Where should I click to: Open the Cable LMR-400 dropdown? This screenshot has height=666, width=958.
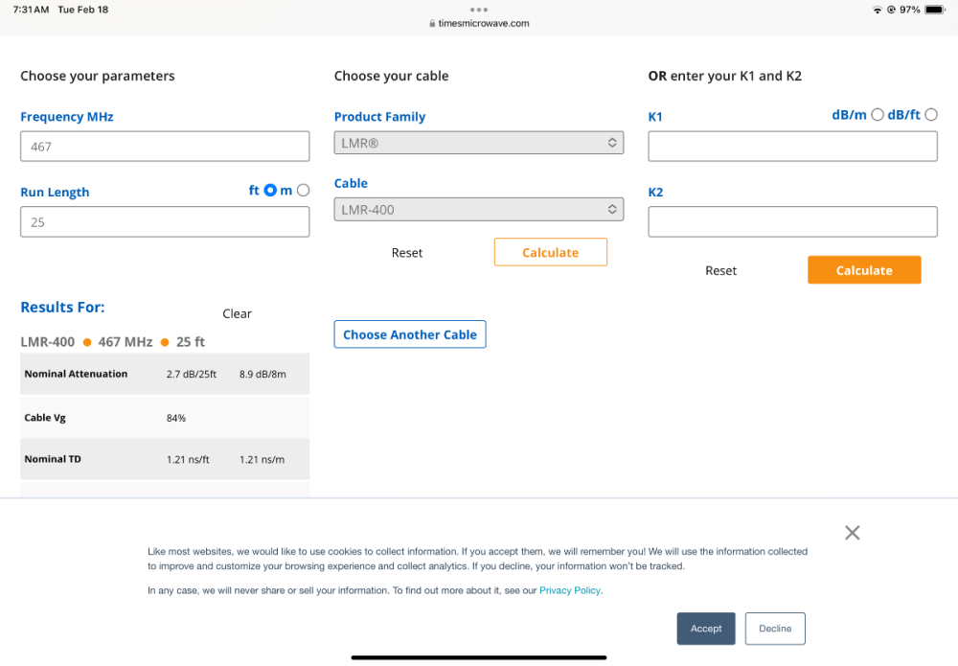point(478,210)
